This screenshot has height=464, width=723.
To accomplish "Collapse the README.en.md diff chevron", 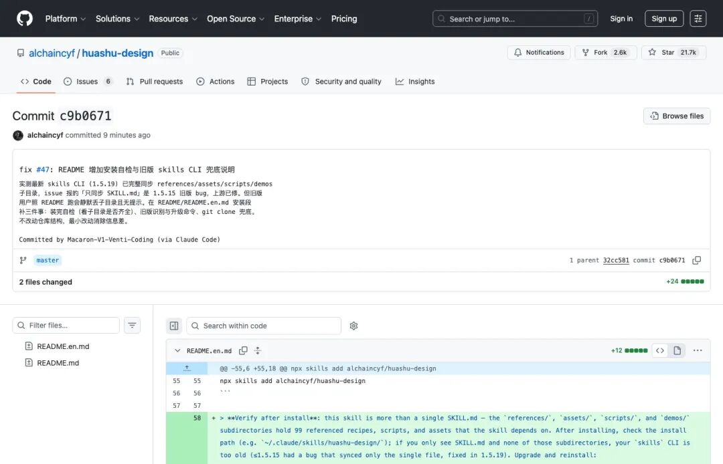I will pyautogui.click(x=177, y=351).
